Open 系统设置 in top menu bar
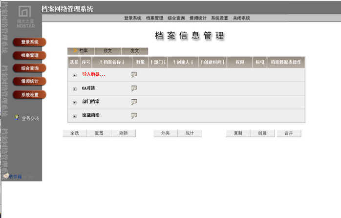341x218 pixels. click(x=219, y=18)
